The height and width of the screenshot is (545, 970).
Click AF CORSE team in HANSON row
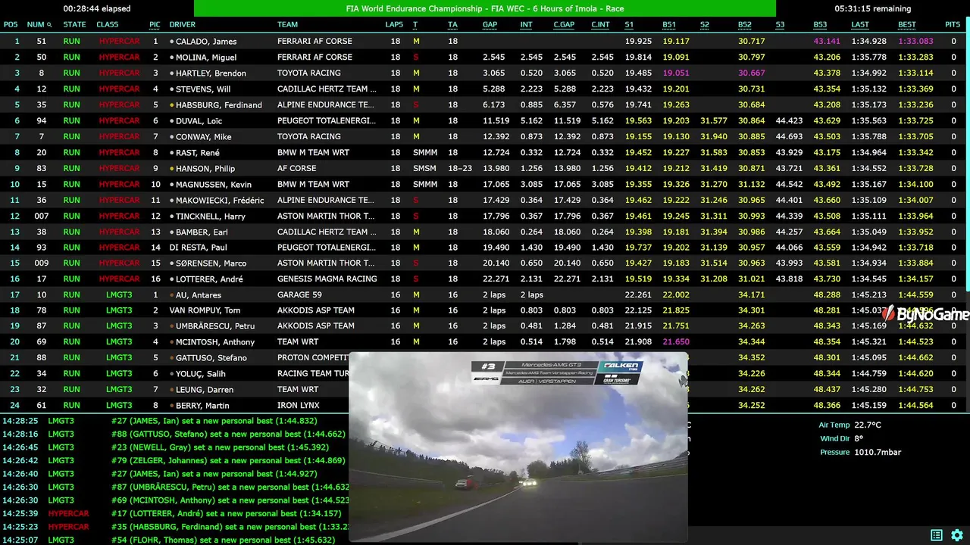[297, 168]
